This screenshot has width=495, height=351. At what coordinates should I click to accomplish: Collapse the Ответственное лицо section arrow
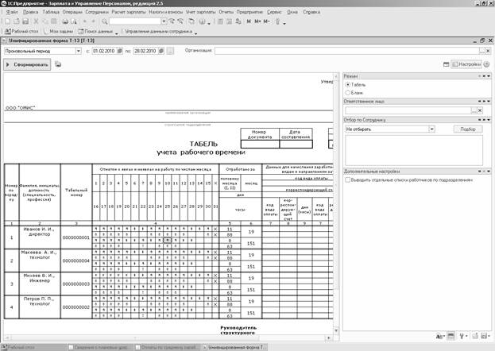tap(489, 102)
